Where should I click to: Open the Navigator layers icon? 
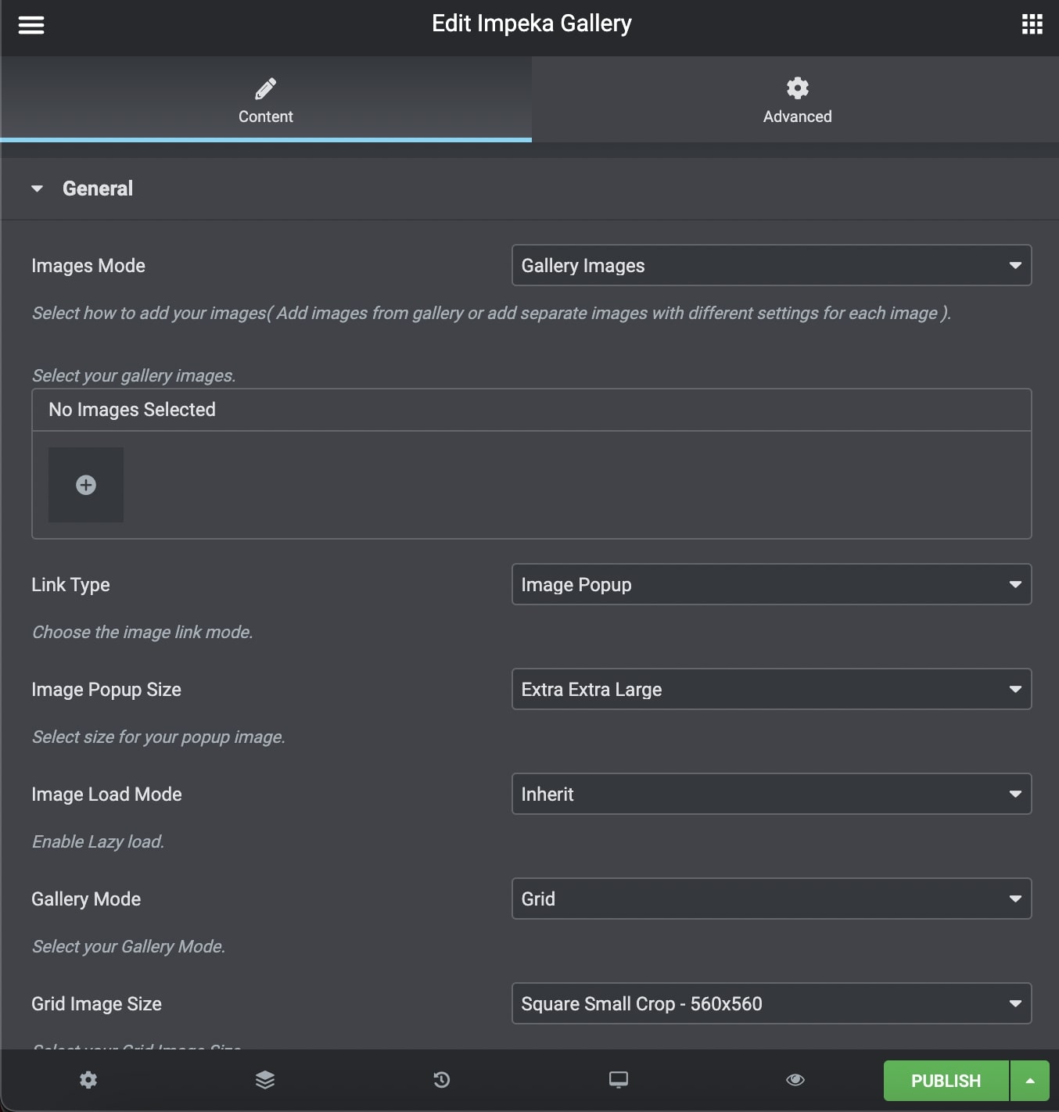pyautogui.click(x=265, y=1080)
